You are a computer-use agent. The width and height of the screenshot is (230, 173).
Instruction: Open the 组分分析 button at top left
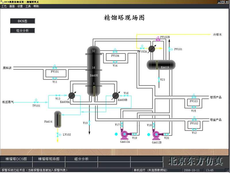[23, 31]
